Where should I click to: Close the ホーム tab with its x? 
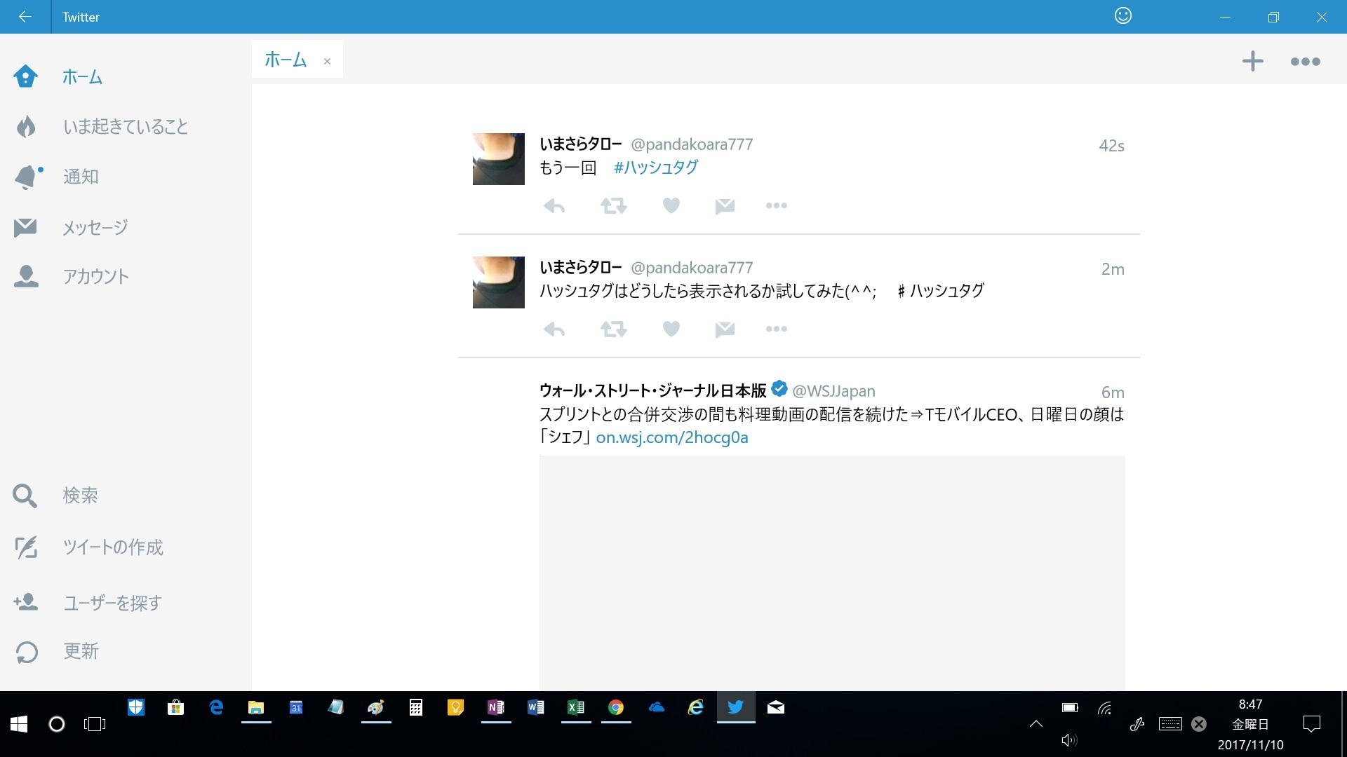point(327,61)
